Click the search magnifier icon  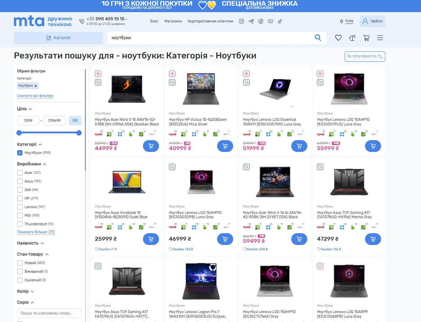(318, 38)
